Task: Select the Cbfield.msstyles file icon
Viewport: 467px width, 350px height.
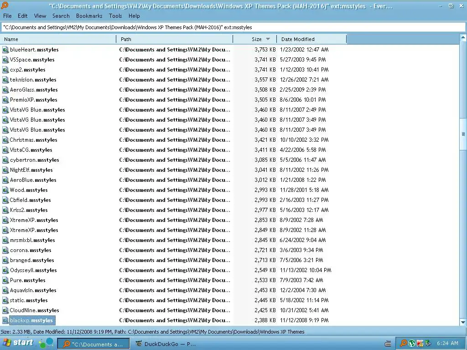Action: point(5,200)
